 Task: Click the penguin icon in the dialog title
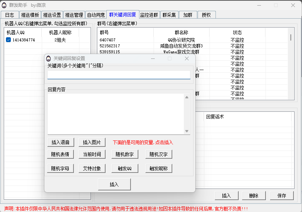tap(48, 58)
